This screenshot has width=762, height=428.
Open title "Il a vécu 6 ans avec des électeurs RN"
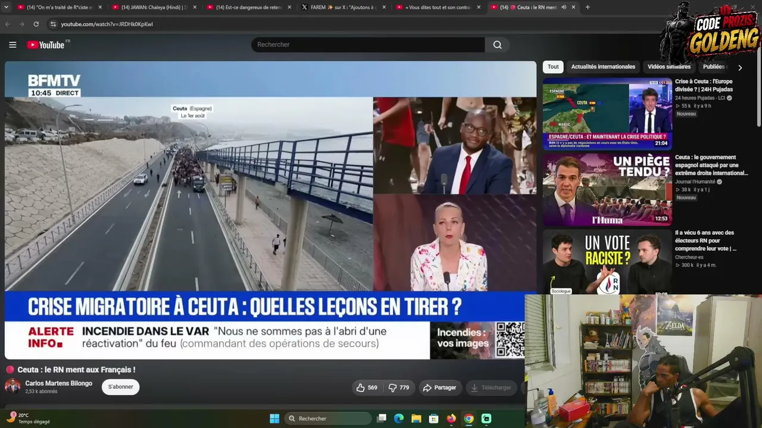[x=705, y=241]
